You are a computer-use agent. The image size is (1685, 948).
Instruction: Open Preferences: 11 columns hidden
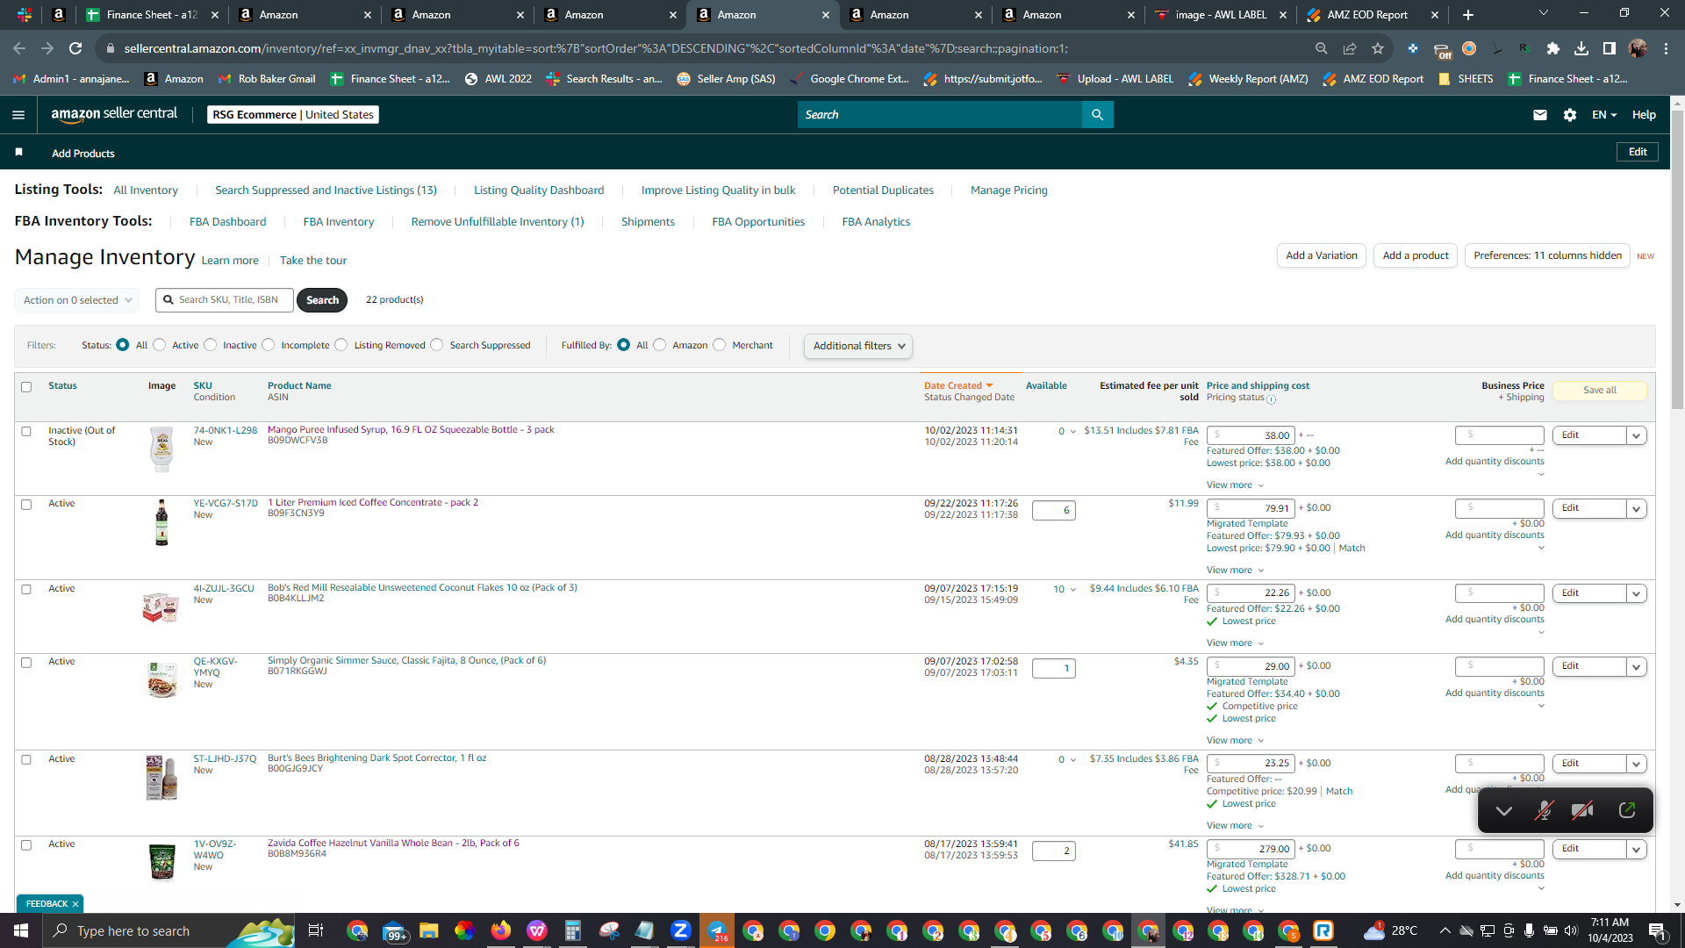pyautogui.click(x=1547, y=255)
